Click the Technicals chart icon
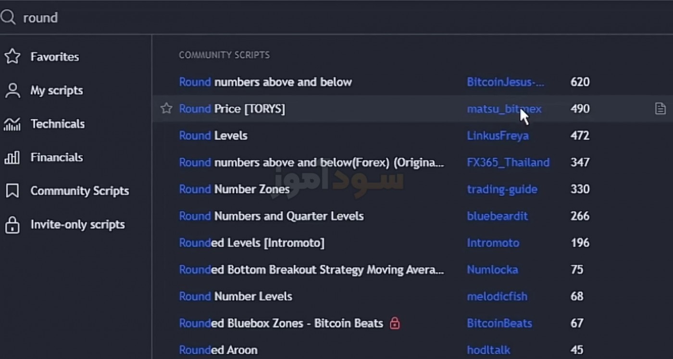 tap(12, 124)
